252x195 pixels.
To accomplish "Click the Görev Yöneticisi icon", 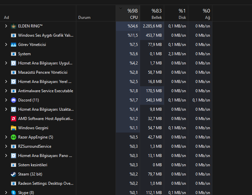I will point(14,45).
